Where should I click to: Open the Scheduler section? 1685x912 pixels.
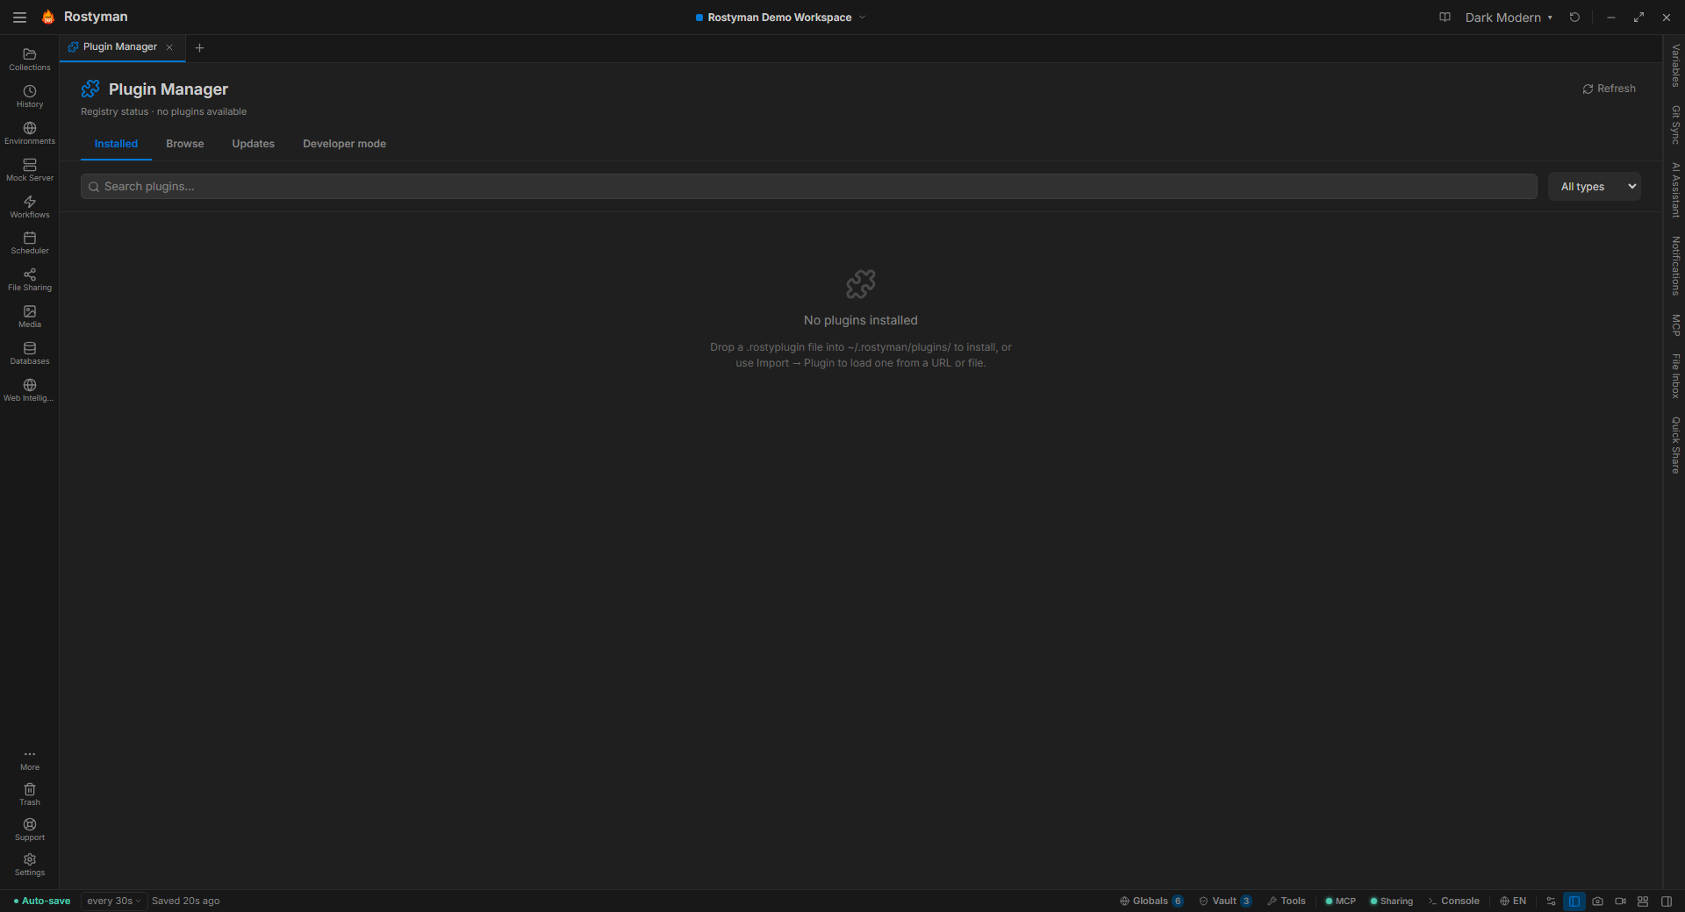(x=30, y=243)
